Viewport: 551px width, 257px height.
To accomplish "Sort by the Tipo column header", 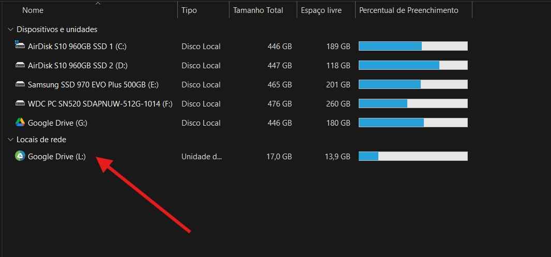I will (x=189, y=10).
